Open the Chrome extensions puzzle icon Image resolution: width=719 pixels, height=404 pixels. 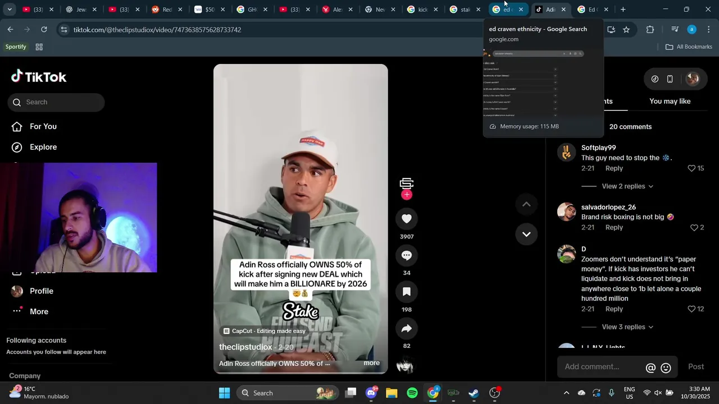point(650,30)
